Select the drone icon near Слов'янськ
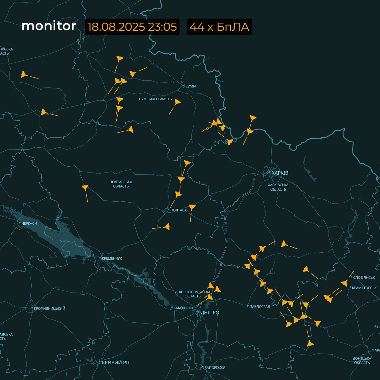 tap(344, 283)
